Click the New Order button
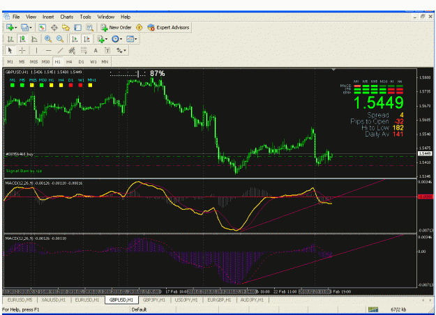 coord(116,27)
